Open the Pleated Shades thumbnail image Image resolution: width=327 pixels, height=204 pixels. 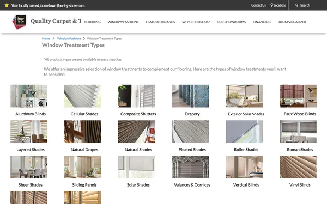(x=190, y=132)
